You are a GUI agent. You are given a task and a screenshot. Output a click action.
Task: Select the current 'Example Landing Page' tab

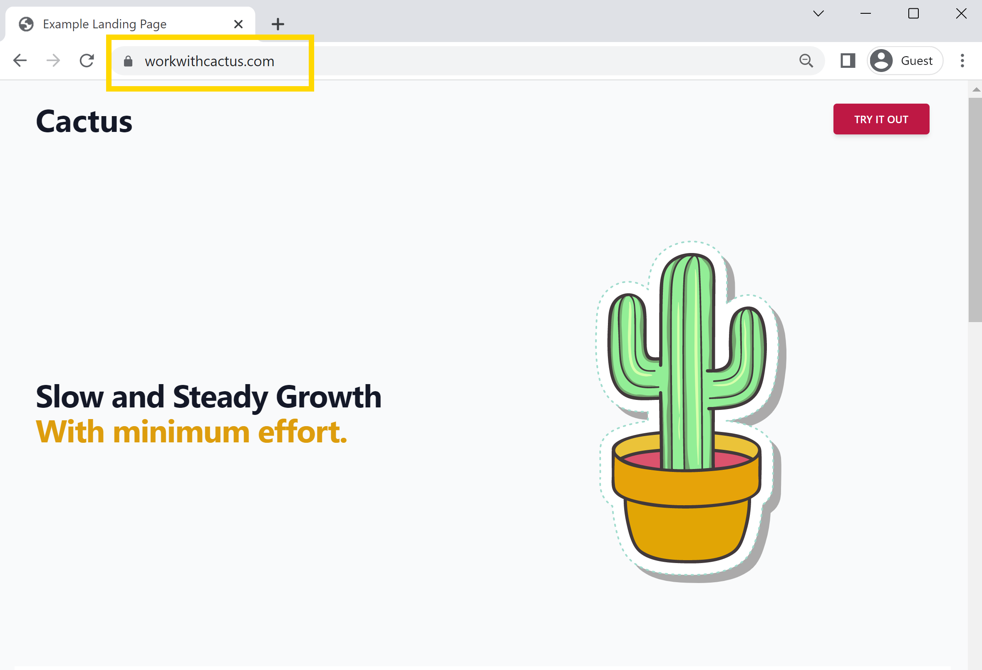pyautogui.click(x=131, y=23)
